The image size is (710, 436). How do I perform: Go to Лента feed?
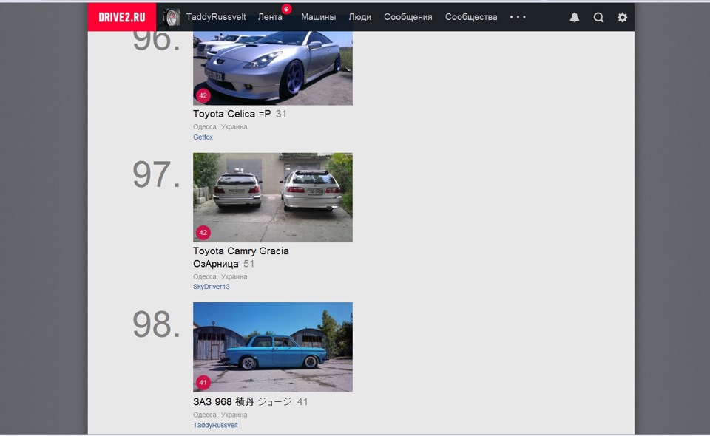[x=270, y=17]
